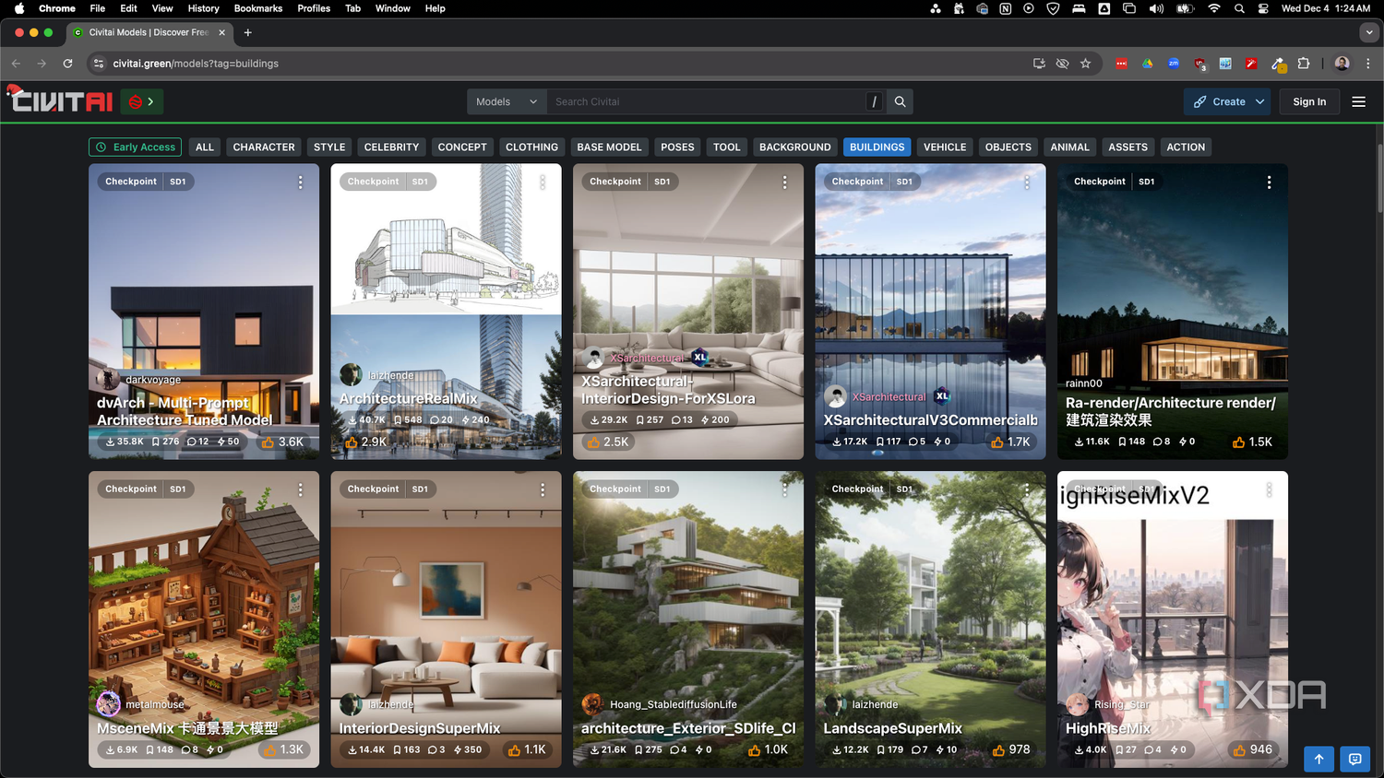Open the Bookmarks menu in the menu bar
The width and height of the screenshot is (1384, 778).
point(258,8)
